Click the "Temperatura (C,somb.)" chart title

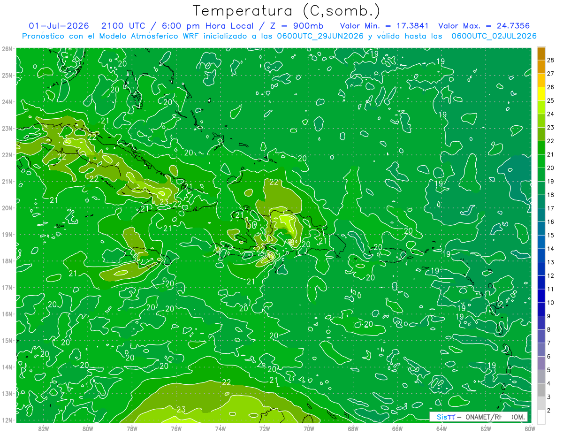point(286,11)
